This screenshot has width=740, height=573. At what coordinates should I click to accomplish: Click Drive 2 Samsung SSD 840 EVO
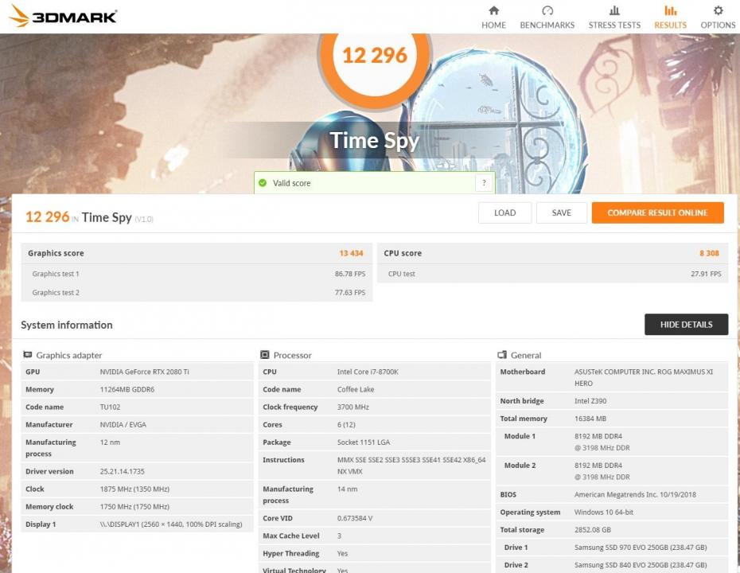[x=641, y=565]
